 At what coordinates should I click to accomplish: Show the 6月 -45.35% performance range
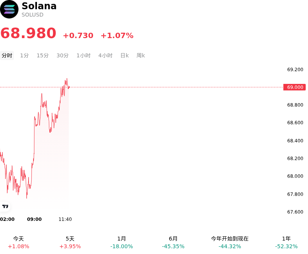click(173, 242)
